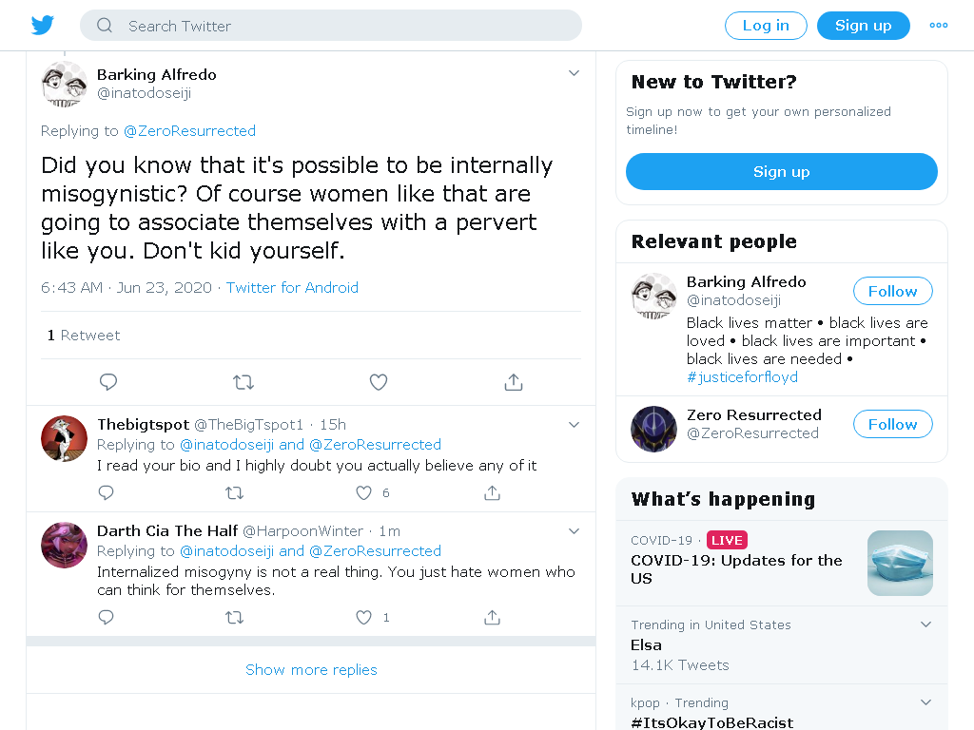Follow Barking Alfredo in Relevant people
This screenshot has width=974, height=730.
(892, 291)
